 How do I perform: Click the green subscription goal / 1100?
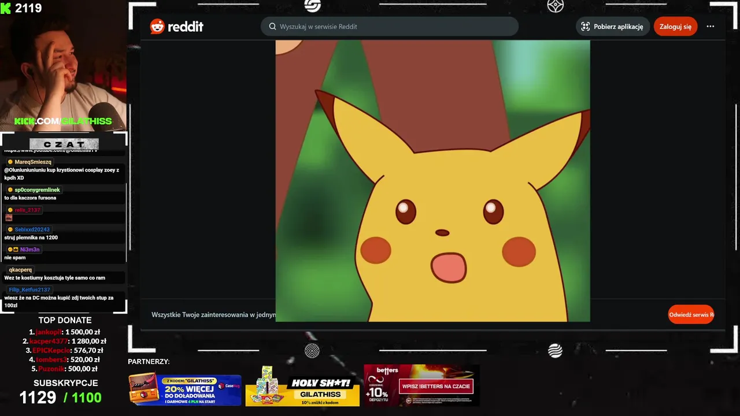point(82,398)
